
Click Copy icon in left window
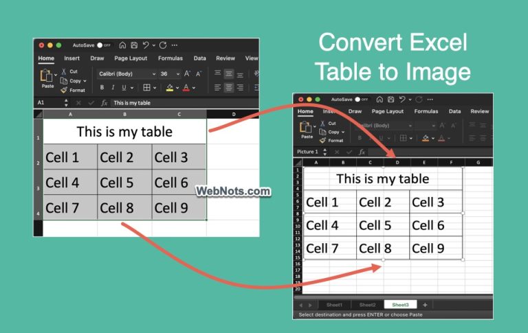pos(64,81)
